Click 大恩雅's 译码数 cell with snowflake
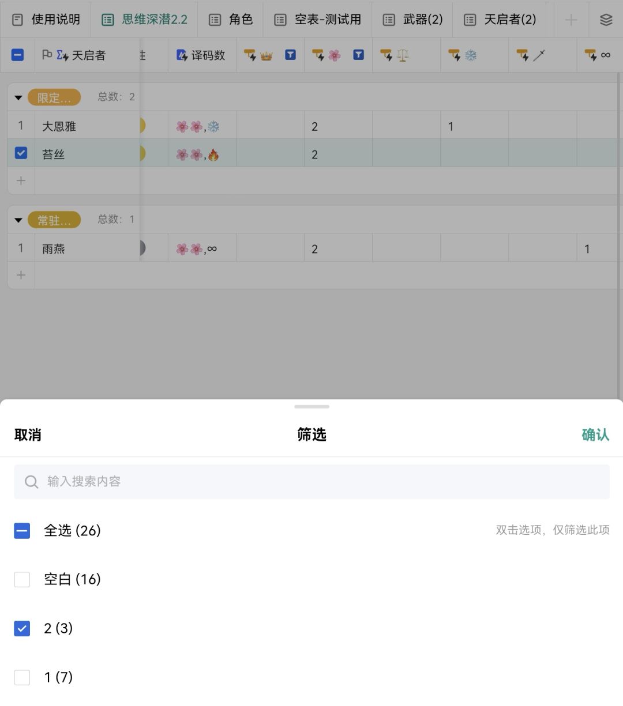623x706 pixels. coord(202,126)
